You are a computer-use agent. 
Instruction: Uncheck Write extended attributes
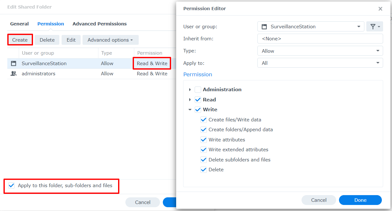point(203,149)
